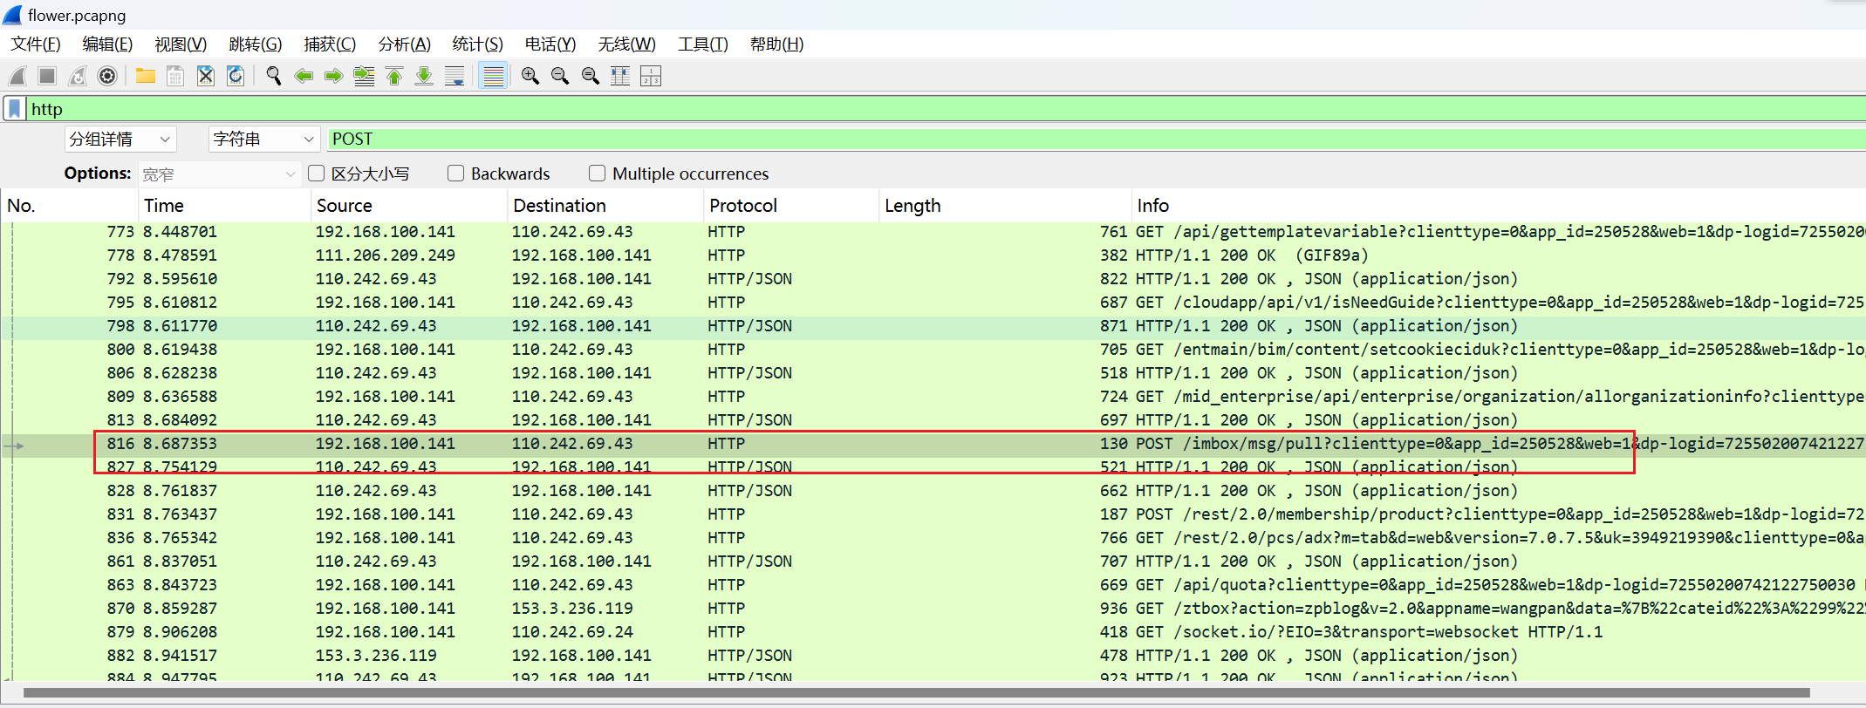
Task: Open the 统计(S) menu
Action: click(x=477, y=44)
